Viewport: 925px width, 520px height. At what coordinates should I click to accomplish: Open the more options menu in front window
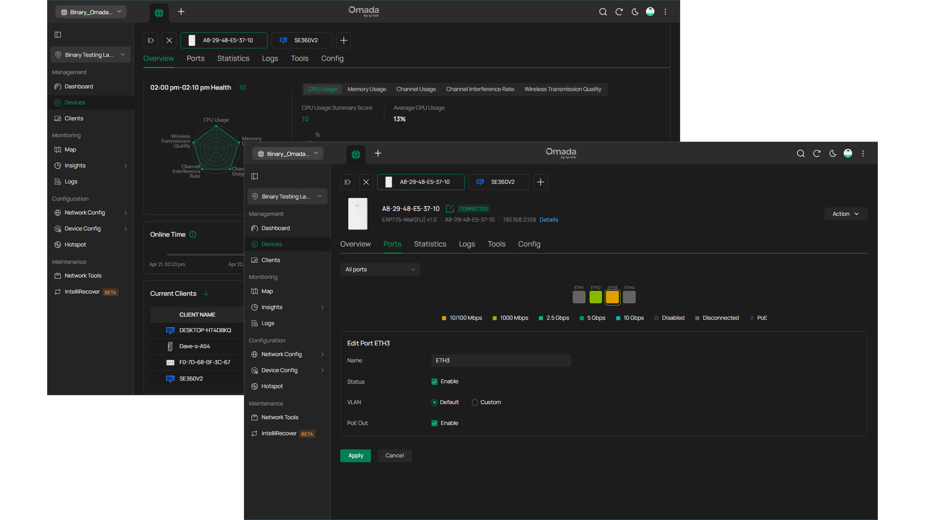click(863, 154)
